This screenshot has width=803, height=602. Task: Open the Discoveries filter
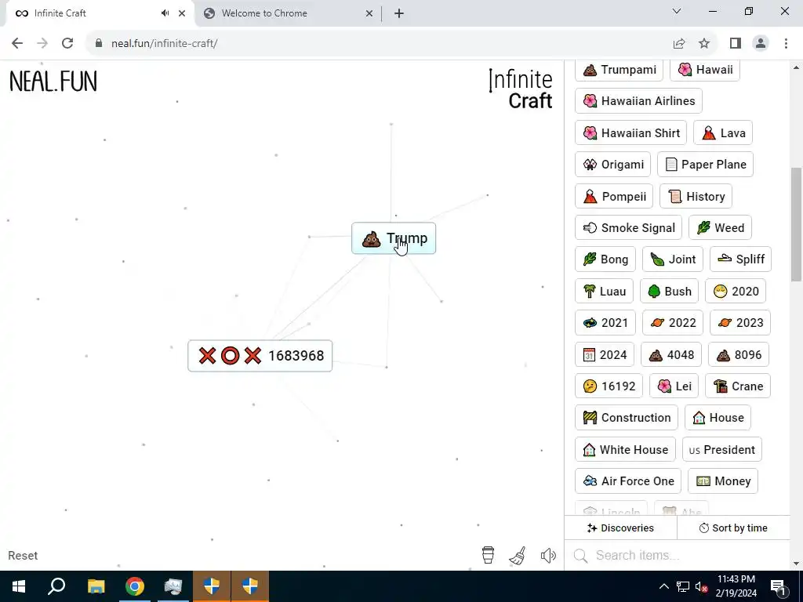[621, 528]
